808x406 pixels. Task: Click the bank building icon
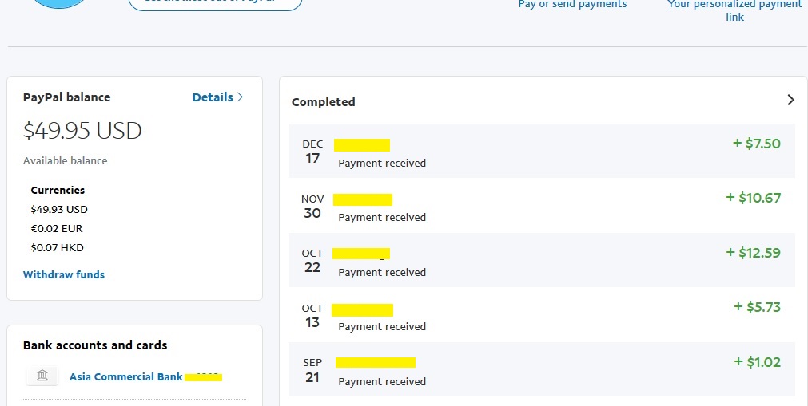coord(42,376)
